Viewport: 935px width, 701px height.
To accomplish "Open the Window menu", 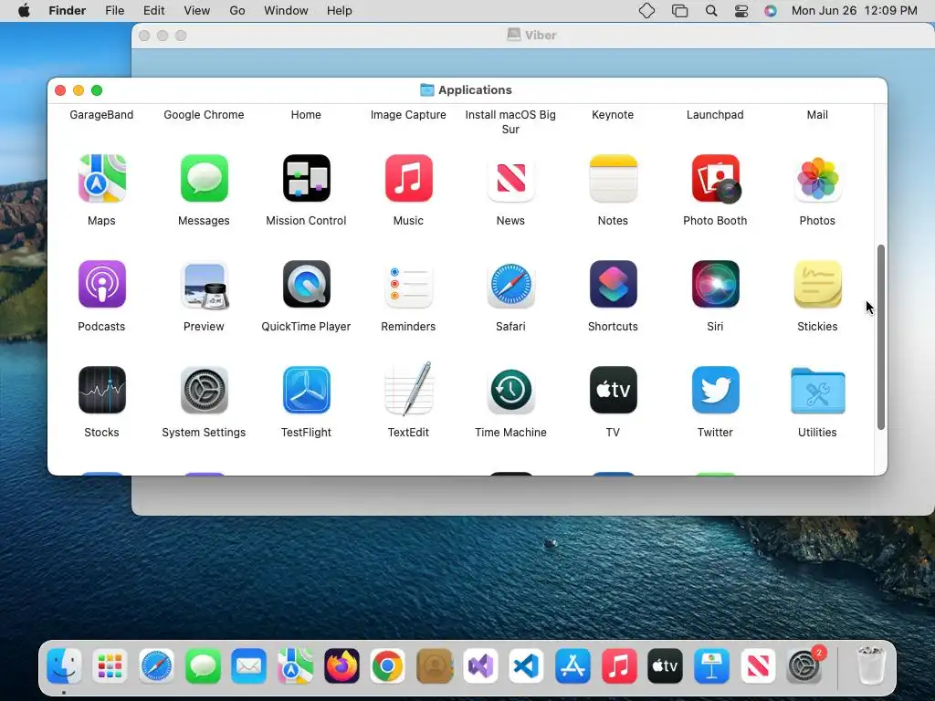I will pyautogui.click(x=286, y=11).
